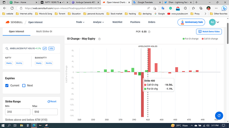Open the Watchlist menu item
The height and width of the screenshot is (128, 229).
[x=117, y=22]
